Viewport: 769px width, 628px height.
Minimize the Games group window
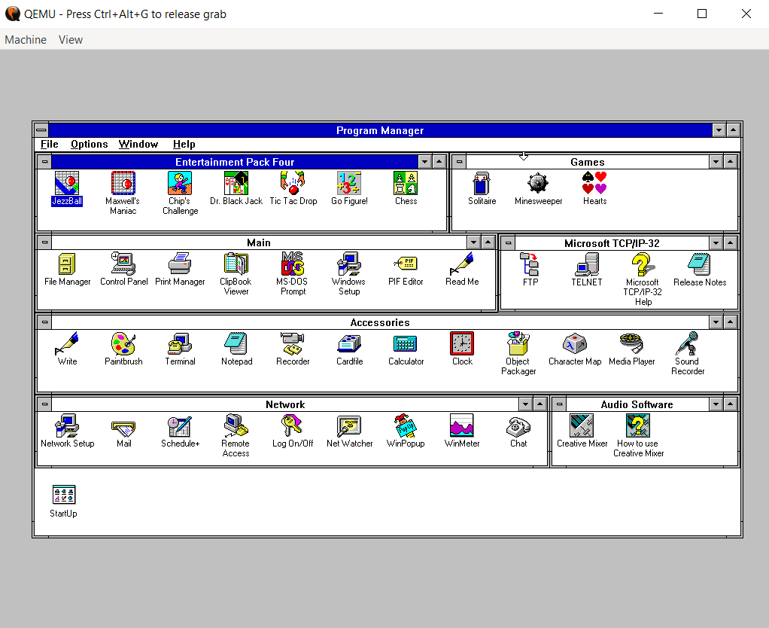(x=716, y=161)
